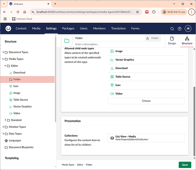
Task: Open the backoffice search magnifier icon
Action: point(172,29)
